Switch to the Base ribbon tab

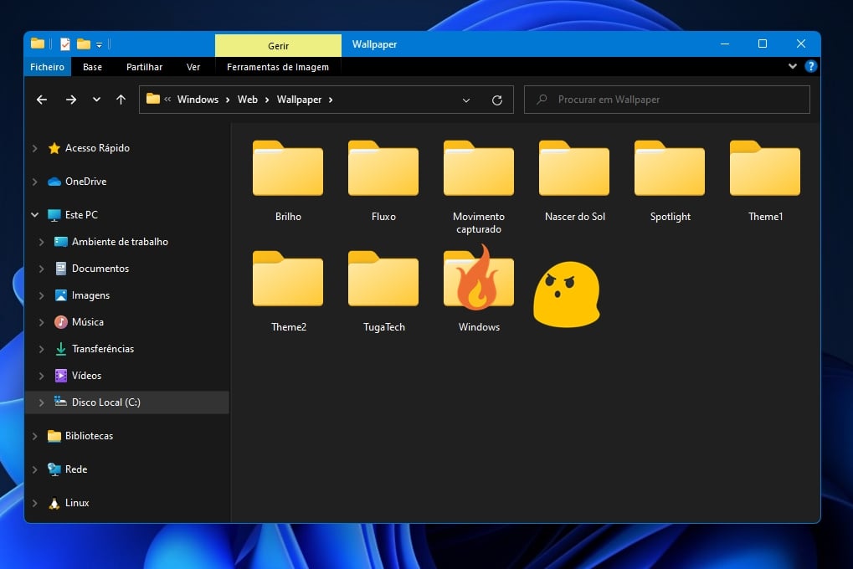(x=92, y=67)
